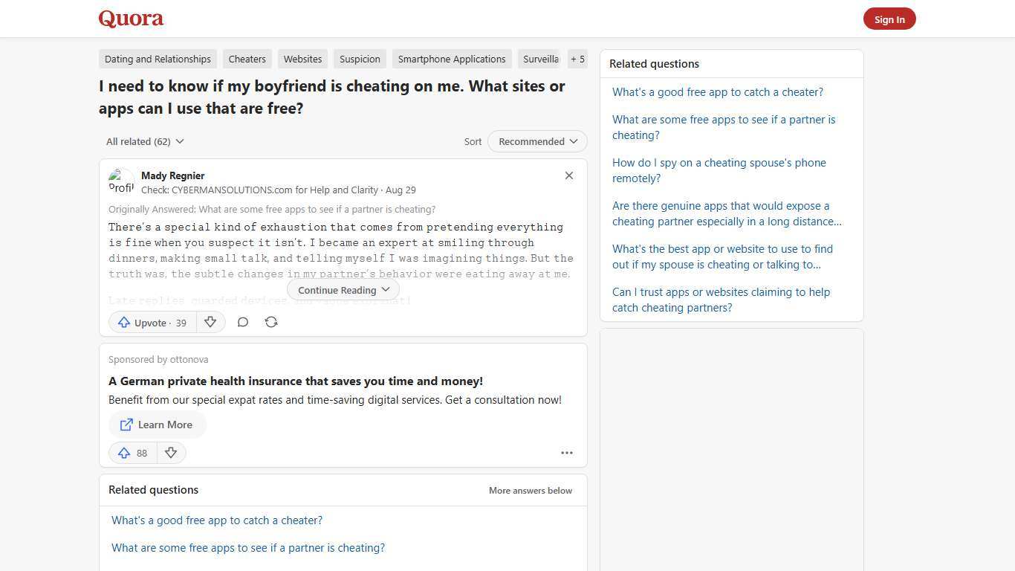Downvote Mady Regnier's answer
The width and height of the screenshot is (1015, 571).
click(x=210, y=322)
